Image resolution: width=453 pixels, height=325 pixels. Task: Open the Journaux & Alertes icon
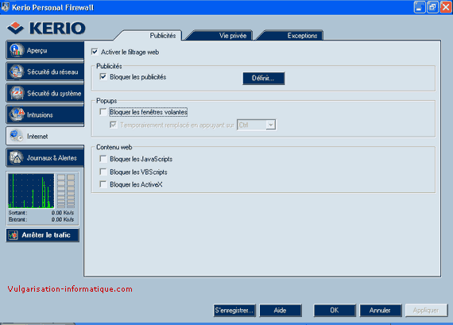(x=17, y=157)
